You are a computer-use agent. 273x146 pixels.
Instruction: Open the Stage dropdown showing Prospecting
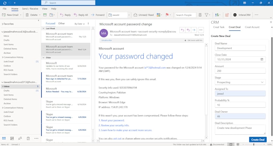point(240,82)
